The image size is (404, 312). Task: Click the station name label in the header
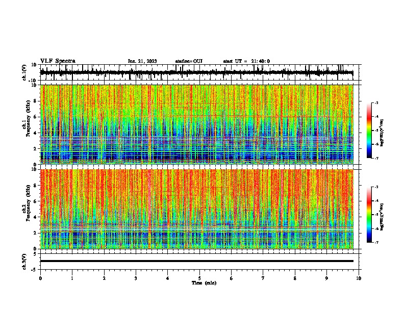click(189, 61)
